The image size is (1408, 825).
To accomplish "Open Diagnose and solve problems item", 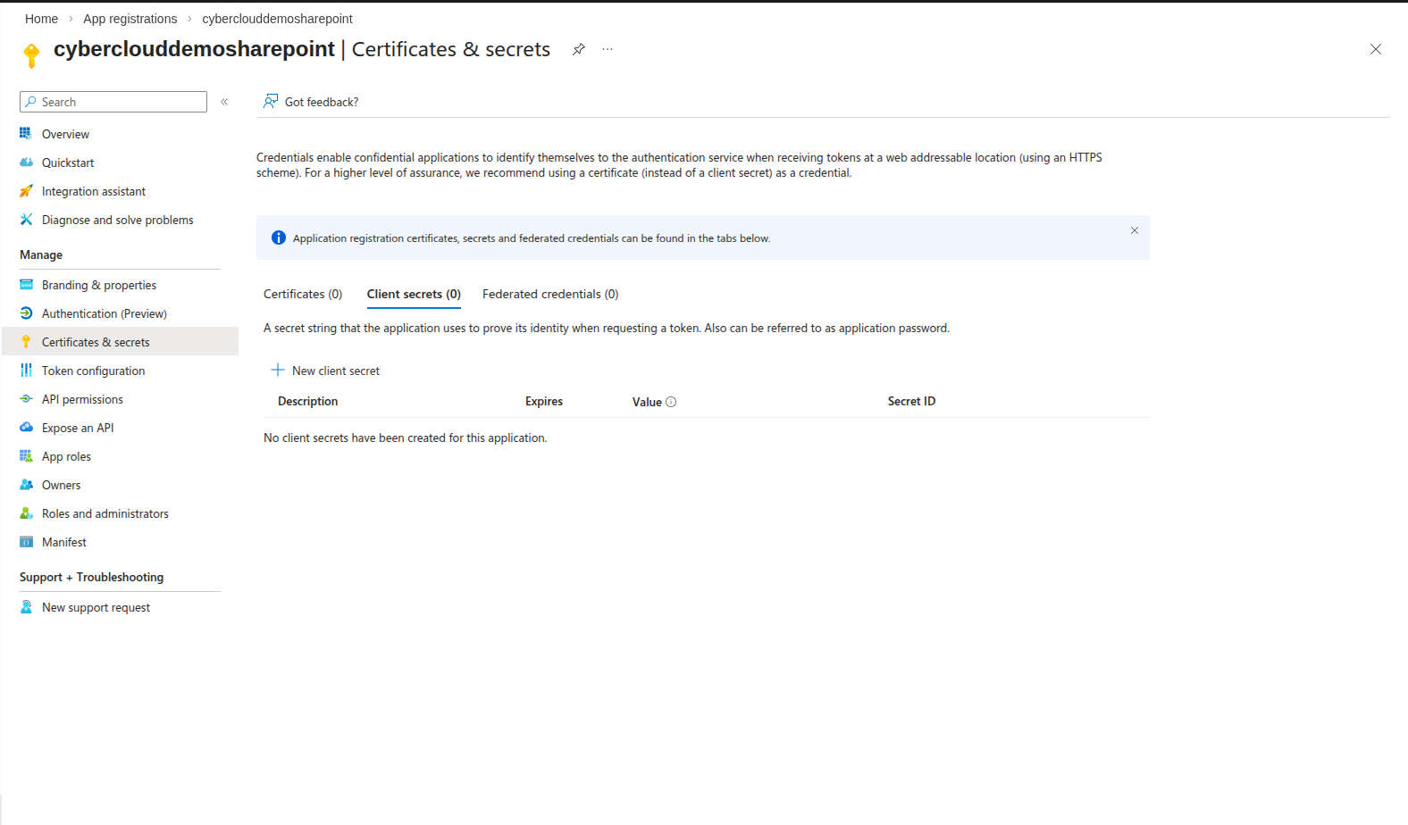I will coord(120,220).
